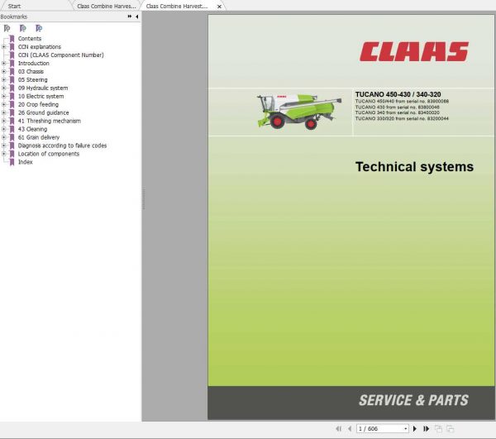Click the bookmark icon next to Contents
The image size is (496, 439).
click(12, 39)
